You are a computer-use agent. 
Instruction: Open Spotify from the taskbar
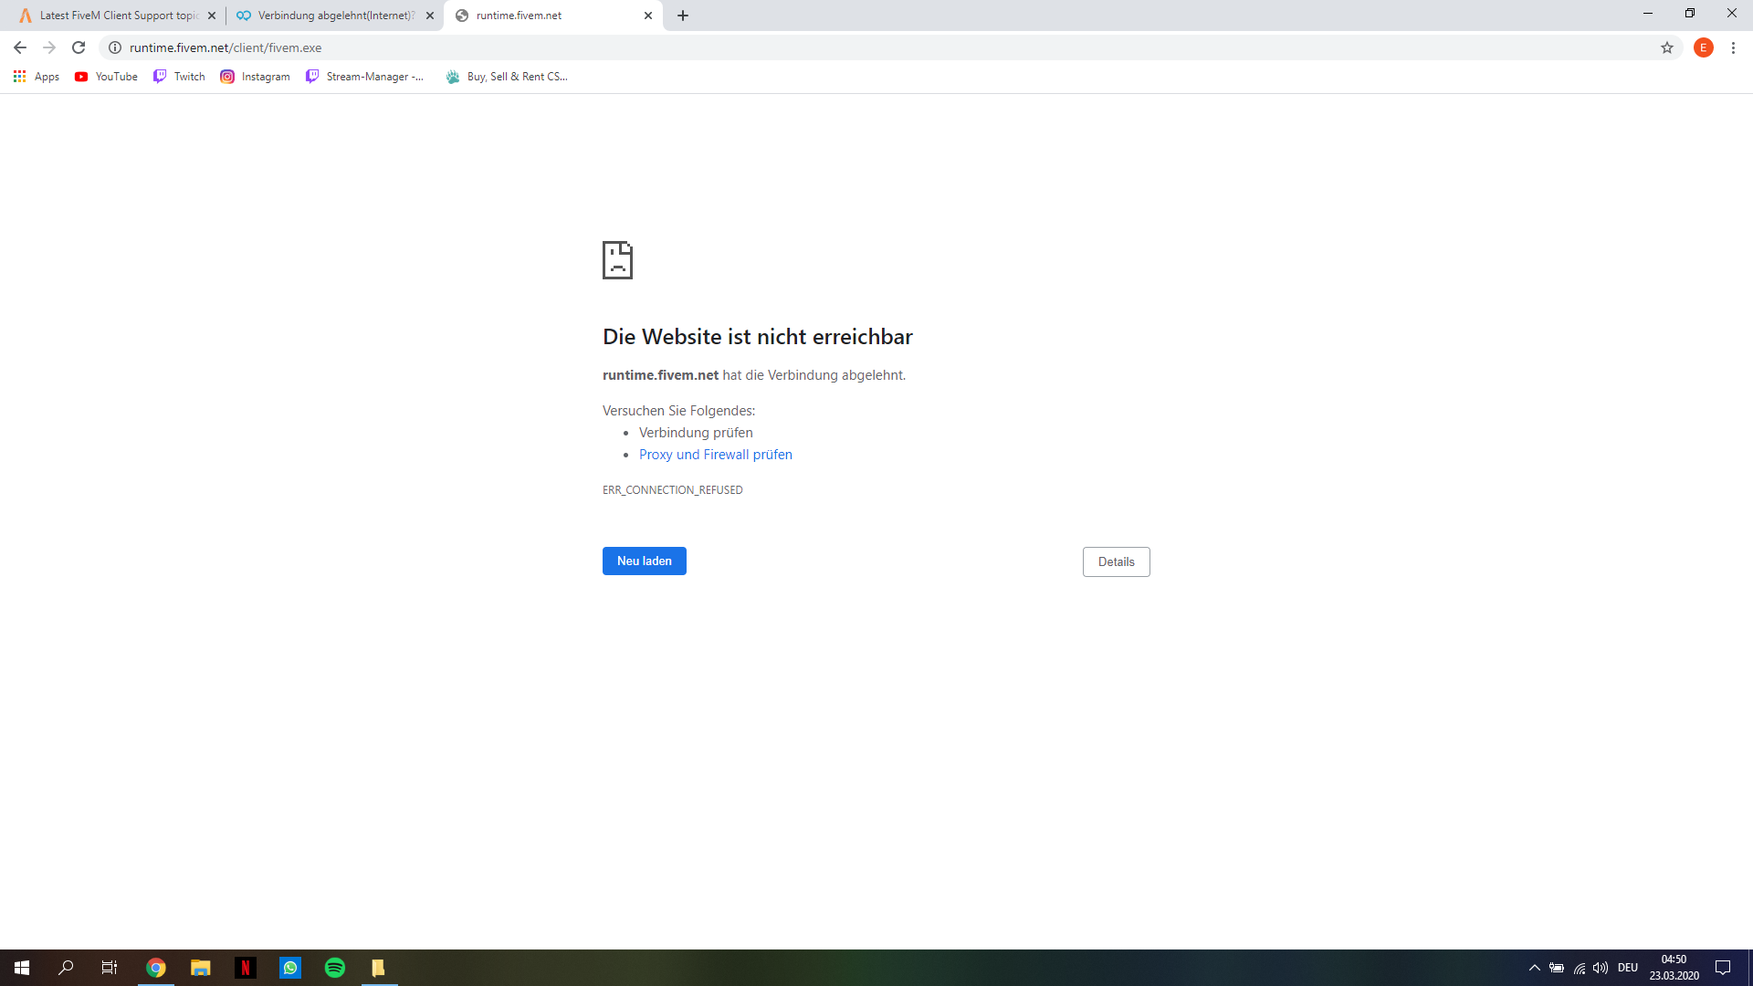[x=335, y=968]
